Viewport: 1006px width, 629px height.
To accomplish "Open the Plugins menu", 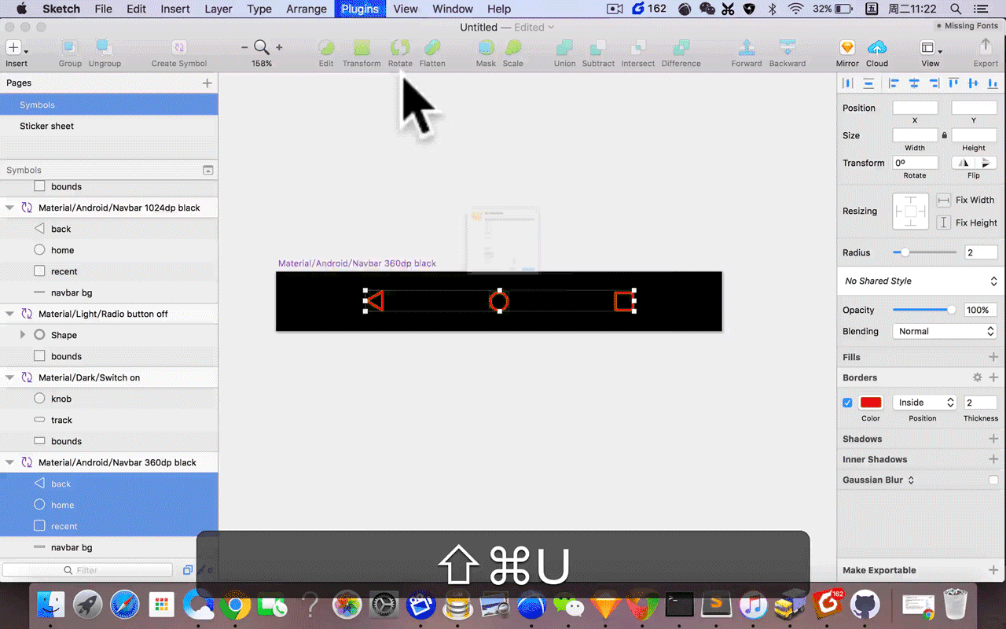I will (x=360, y=9).
